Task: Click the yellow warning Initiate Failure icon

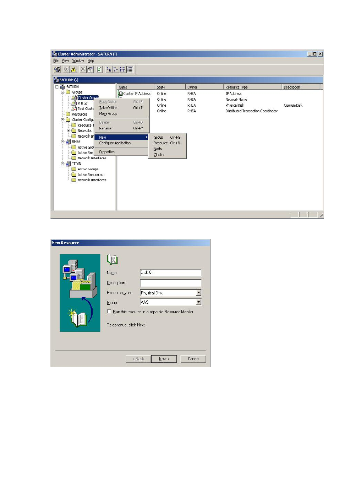Action: click(x=73, y=69)
